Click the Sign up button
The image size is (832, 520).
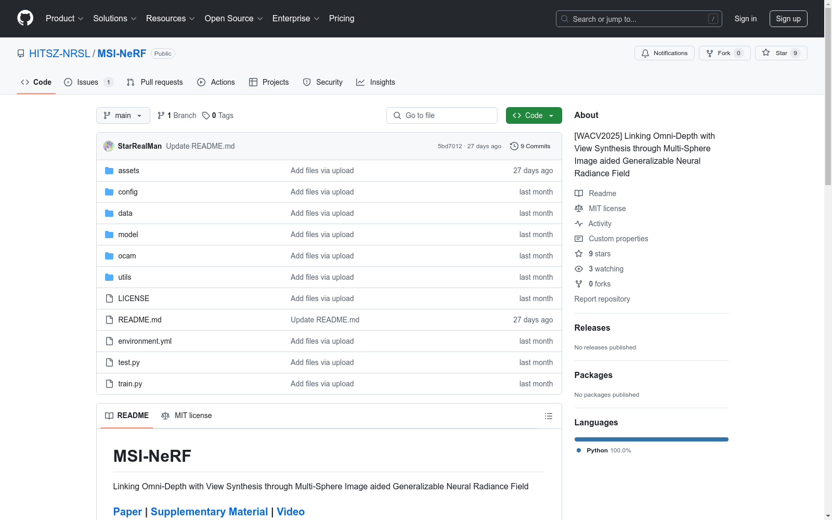pyautogui.click(x=788, y=19)
